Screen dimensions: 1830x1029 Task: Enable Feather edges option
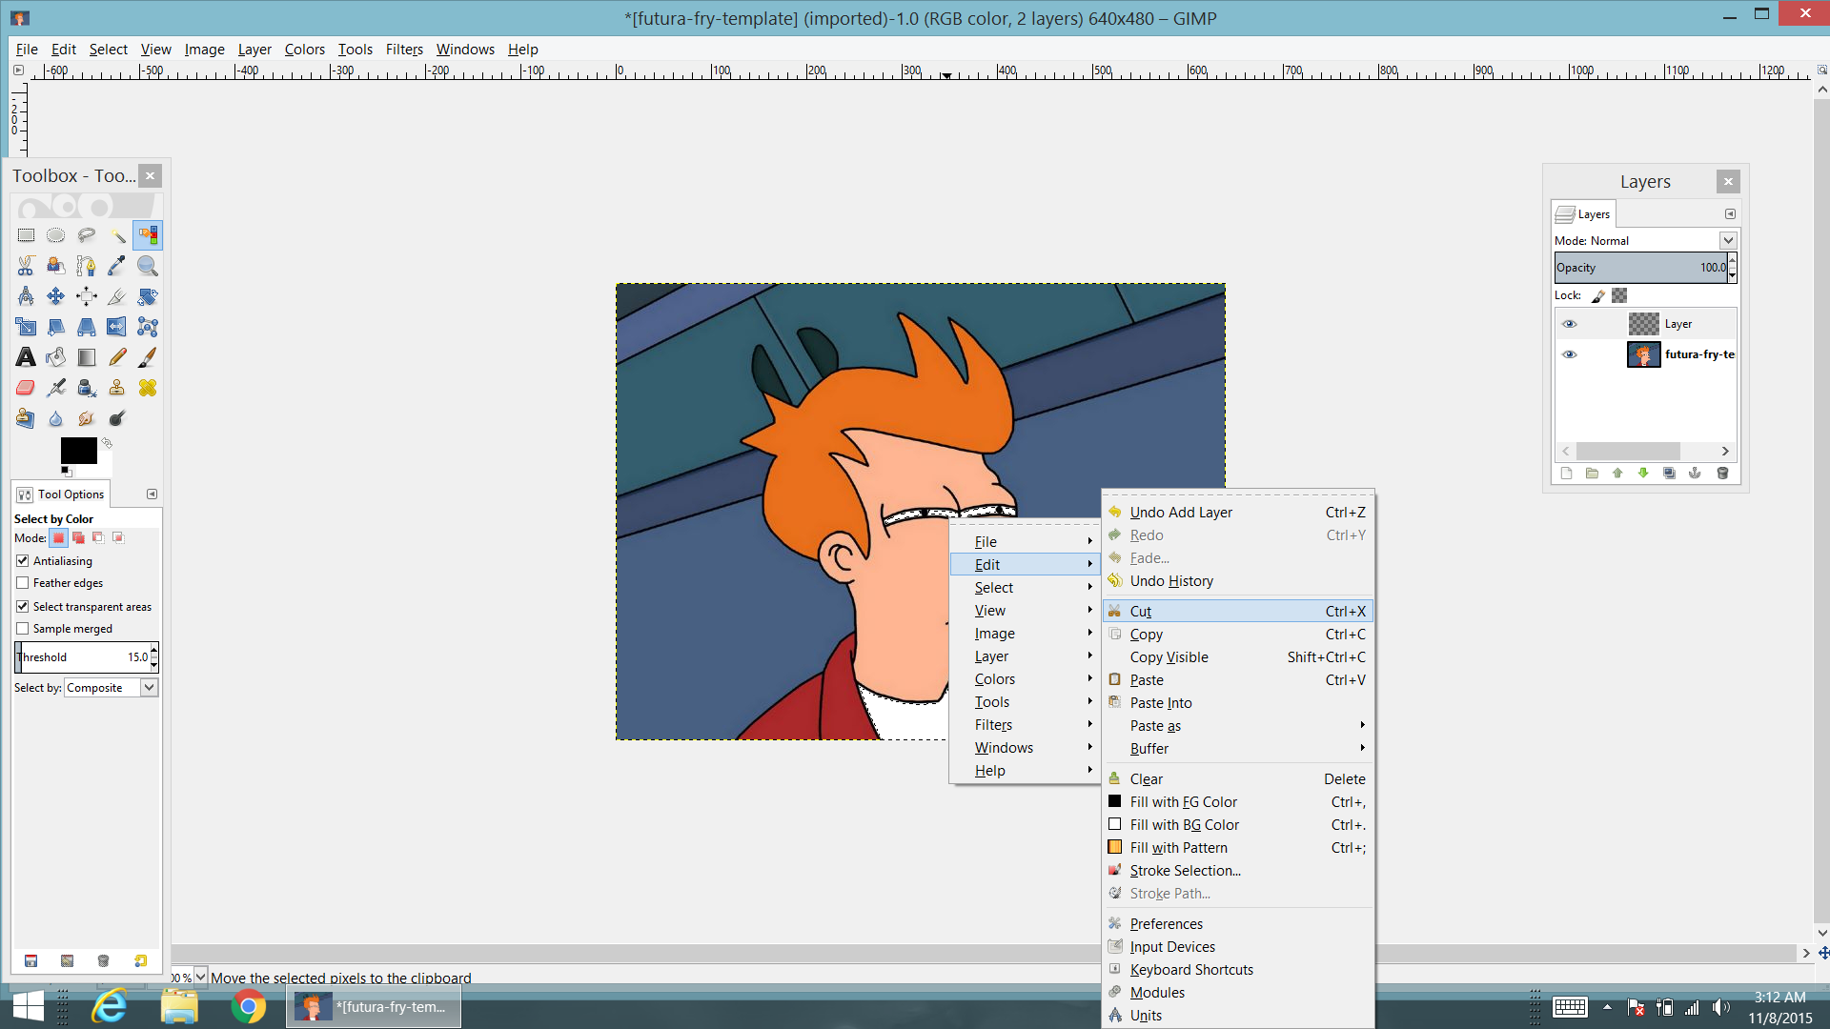(x=23, y=583)
